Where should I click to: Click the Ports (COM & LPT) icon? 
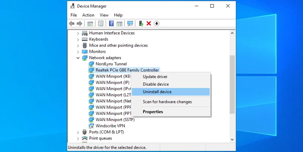pyautogui.click(x=84, y=132)
